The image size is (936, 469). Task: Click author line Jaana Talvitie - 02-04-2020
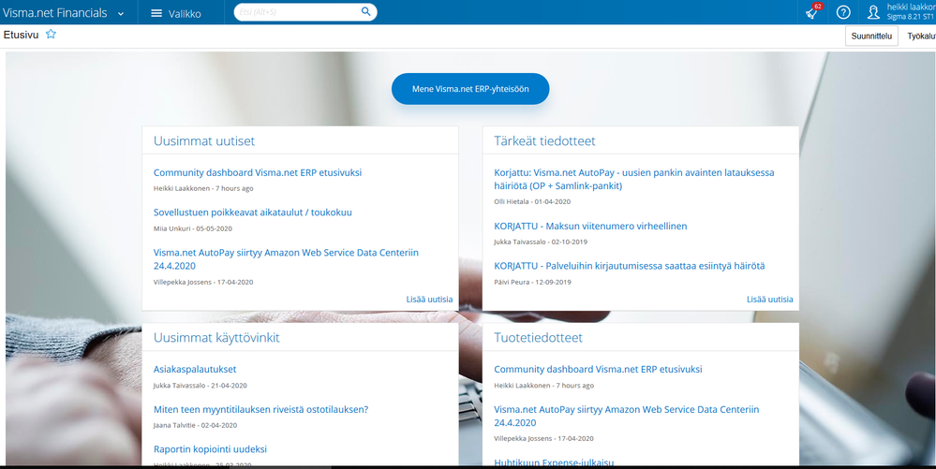[195, 425]
